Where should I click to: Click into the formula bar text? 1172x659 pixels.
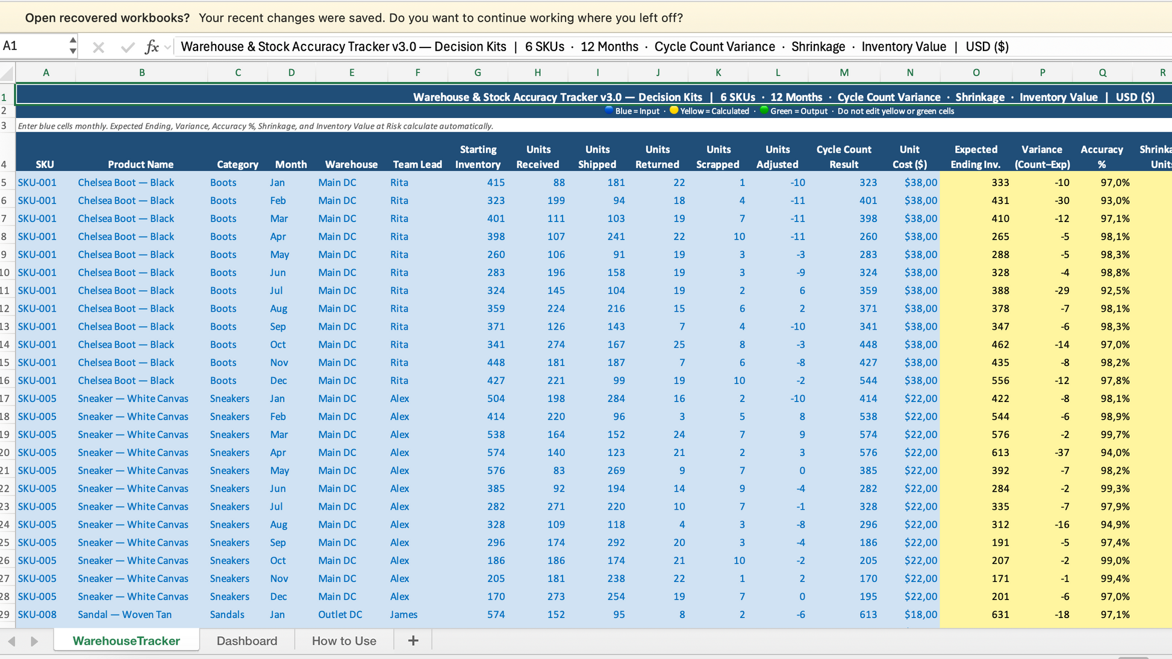(594, 47)
